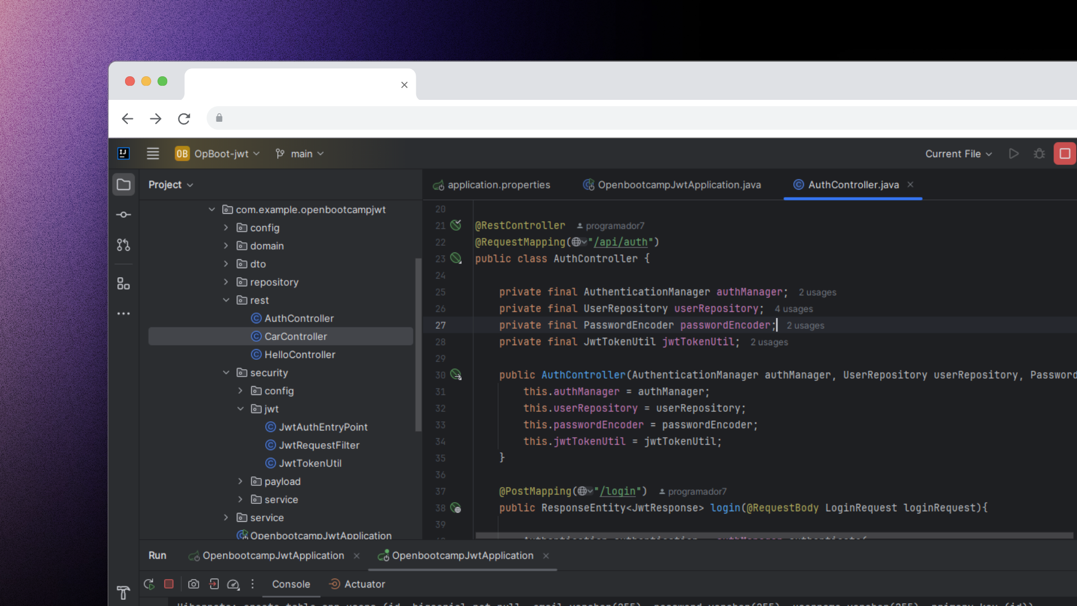Open the Pull Requests sidebar icon
This screenshot has width=1077, height=606.
click(123, 245)
